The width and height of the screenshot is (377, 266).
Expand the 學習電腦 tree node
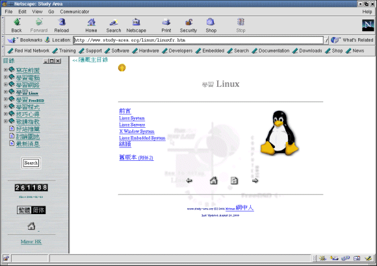click(x=6, y=77)
